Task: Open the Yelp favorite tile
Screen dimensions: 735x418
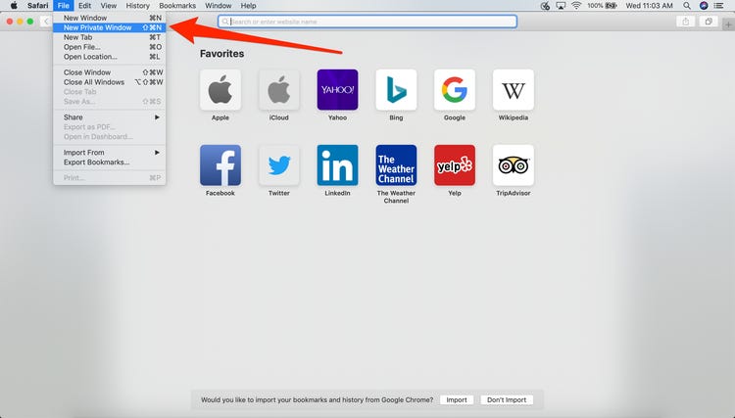Action: pos(455,165)
